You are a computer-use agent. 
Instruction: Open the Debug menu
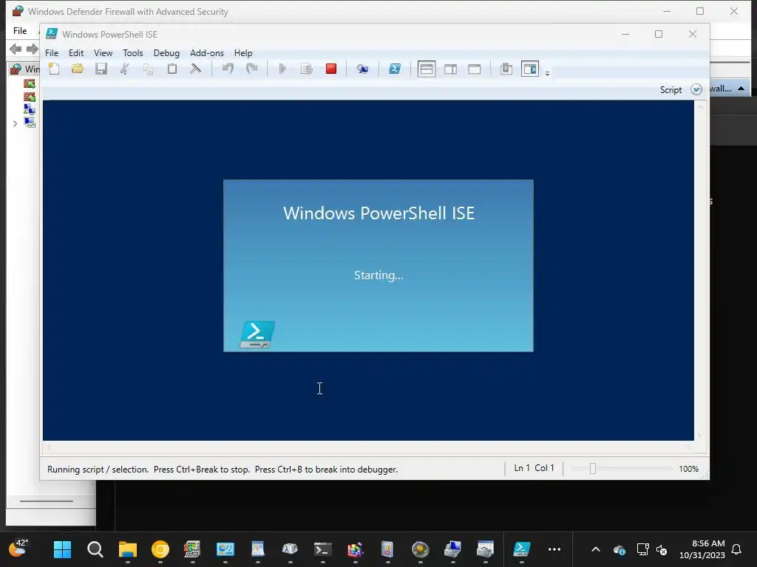point(166,53)
